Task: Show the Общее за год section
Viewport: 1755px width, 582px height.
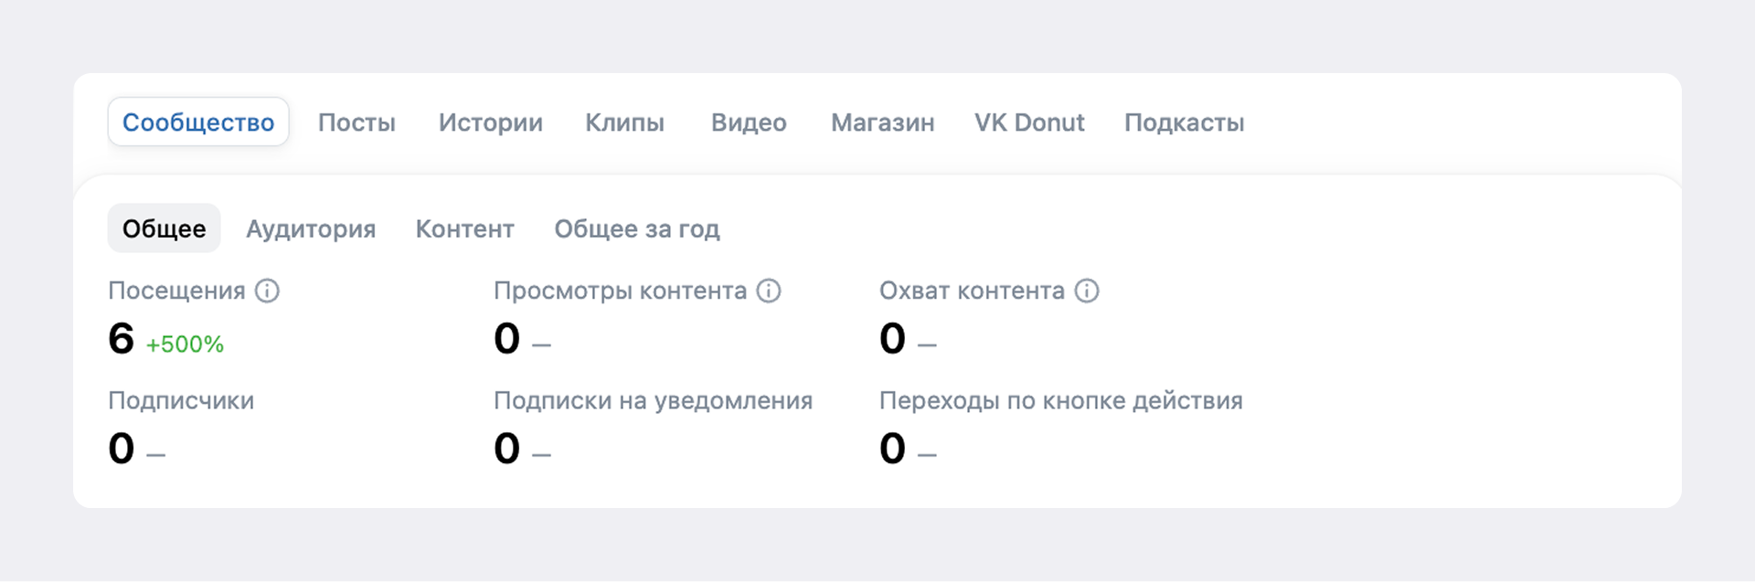Action: point(637,228)
